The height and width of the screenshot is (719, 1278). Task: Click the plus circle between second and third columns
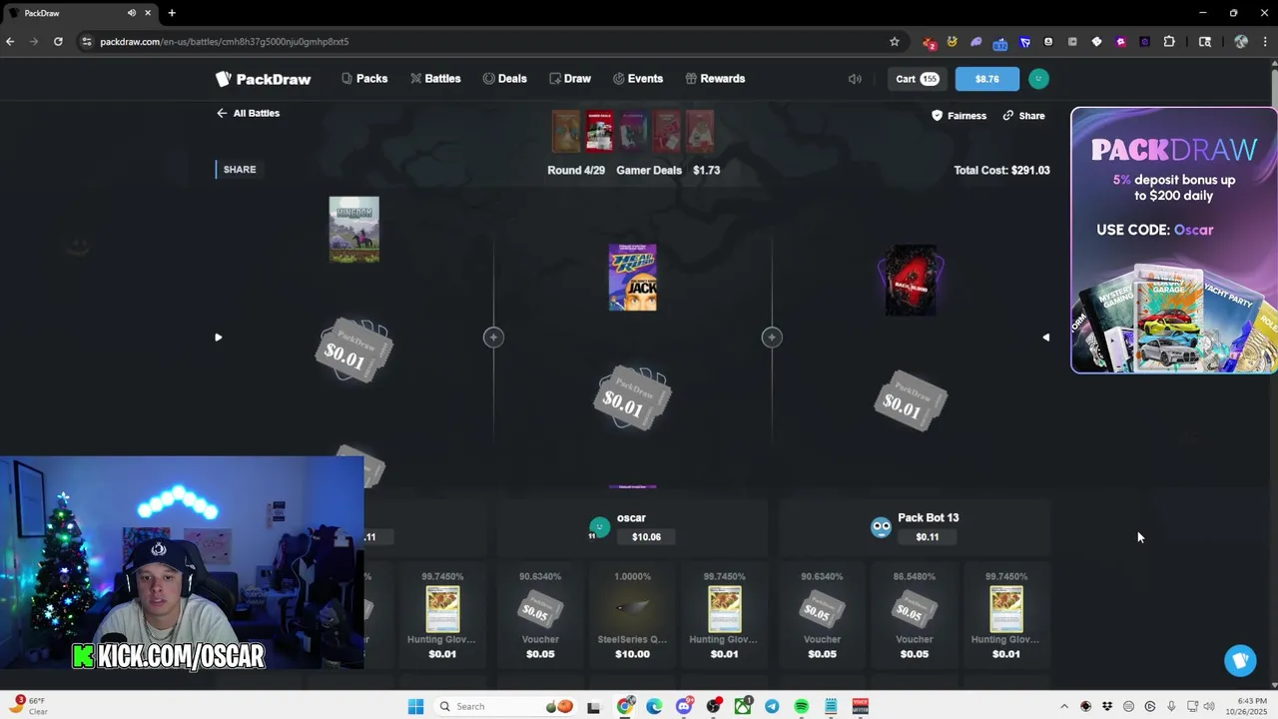[772, 338]
